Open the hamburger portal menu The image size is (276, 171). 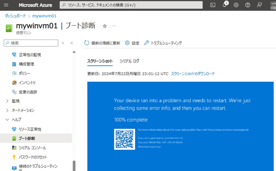pyautogui.click(x=6, y=5)
